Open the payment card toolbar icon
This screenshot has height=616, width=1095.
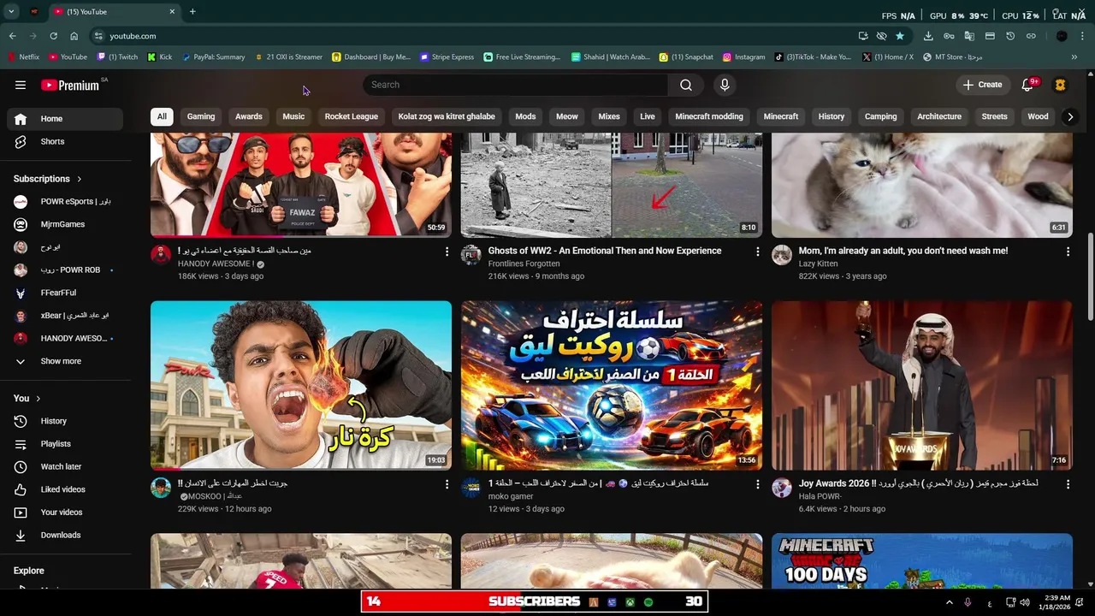click(x=990, y=36)
